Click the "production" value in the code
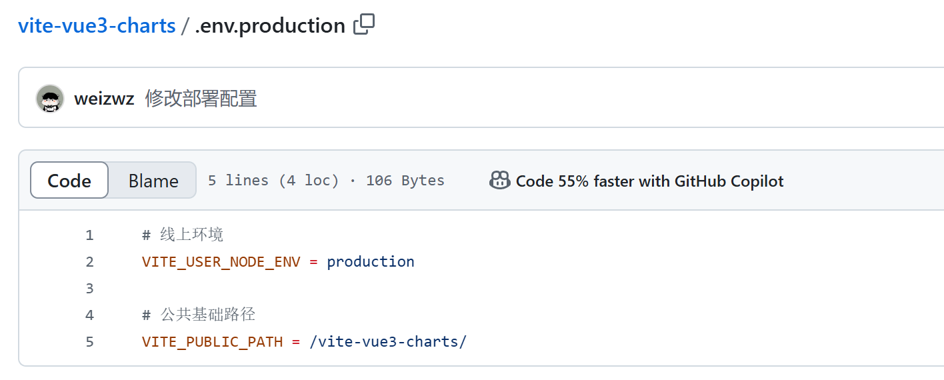The image size is (944, 380). point(371,261)
